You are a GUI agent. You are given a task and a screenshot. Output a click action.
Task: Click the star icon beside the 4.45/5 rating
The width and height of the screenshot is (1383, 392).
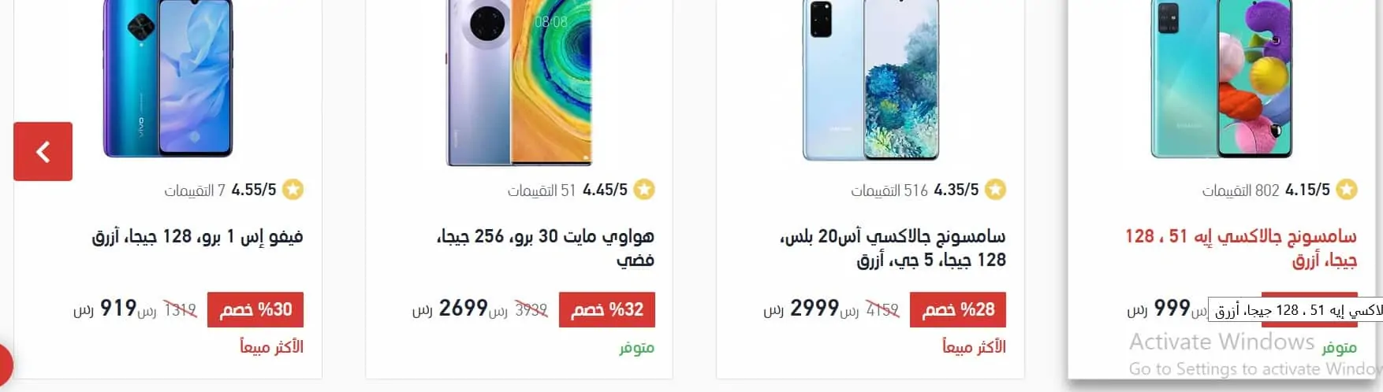644,190
